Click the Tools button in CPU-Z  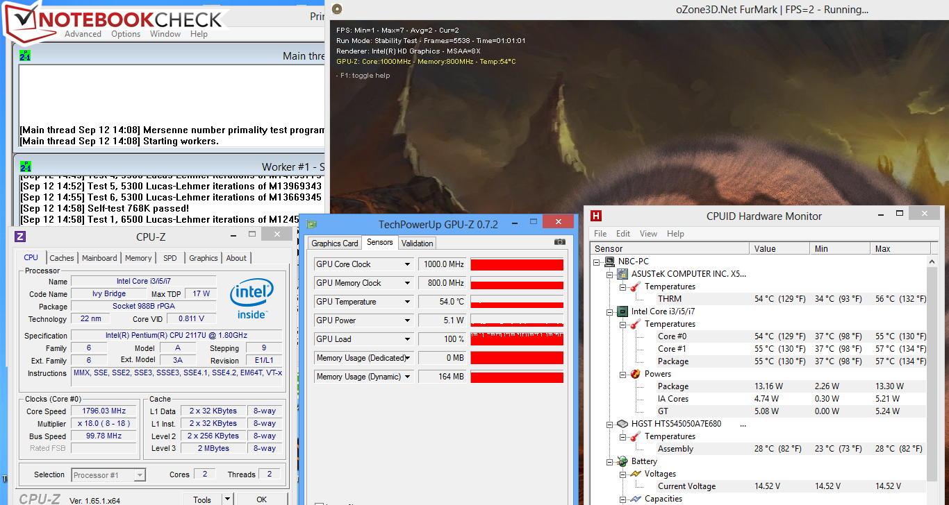click(202, 499)
